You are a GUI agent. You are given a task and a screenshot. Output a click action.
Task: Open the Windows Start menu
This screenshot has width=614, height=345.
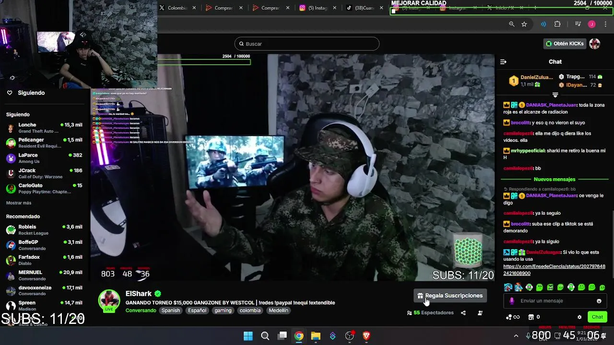point(248,336)
